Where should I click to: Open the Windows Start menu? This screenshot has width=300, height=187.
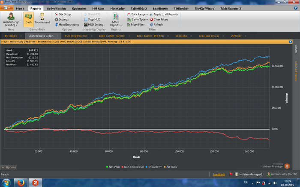pos(6,183)
